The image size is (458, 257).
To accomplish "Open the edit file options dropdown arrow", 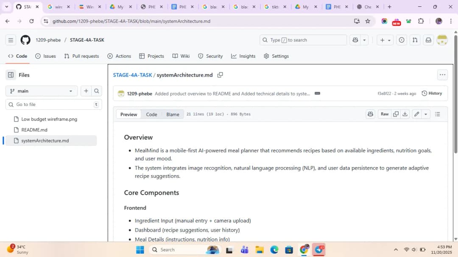I will (x=426, y=114).
